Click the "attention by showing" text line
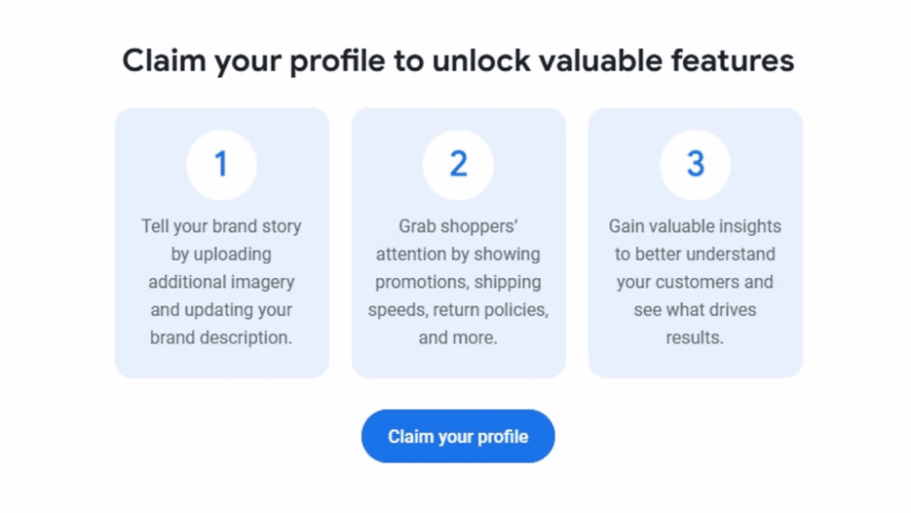911x513 pixels. tap(458, 254)
